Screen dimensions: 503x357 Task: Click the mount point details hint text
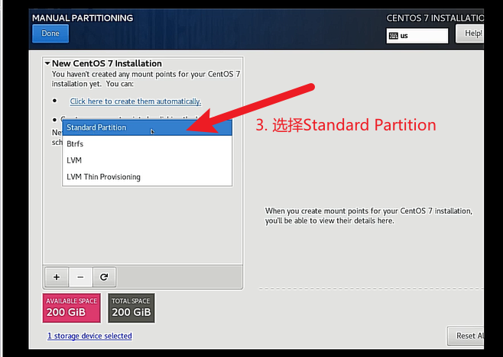point(368,216)
